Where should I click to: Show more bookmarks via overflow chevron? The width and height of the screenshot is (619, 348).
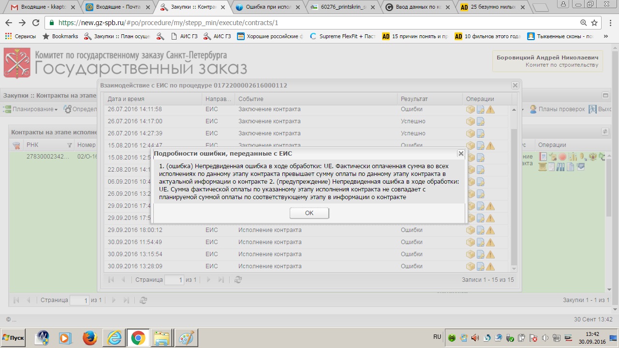(x=606, y=36)
